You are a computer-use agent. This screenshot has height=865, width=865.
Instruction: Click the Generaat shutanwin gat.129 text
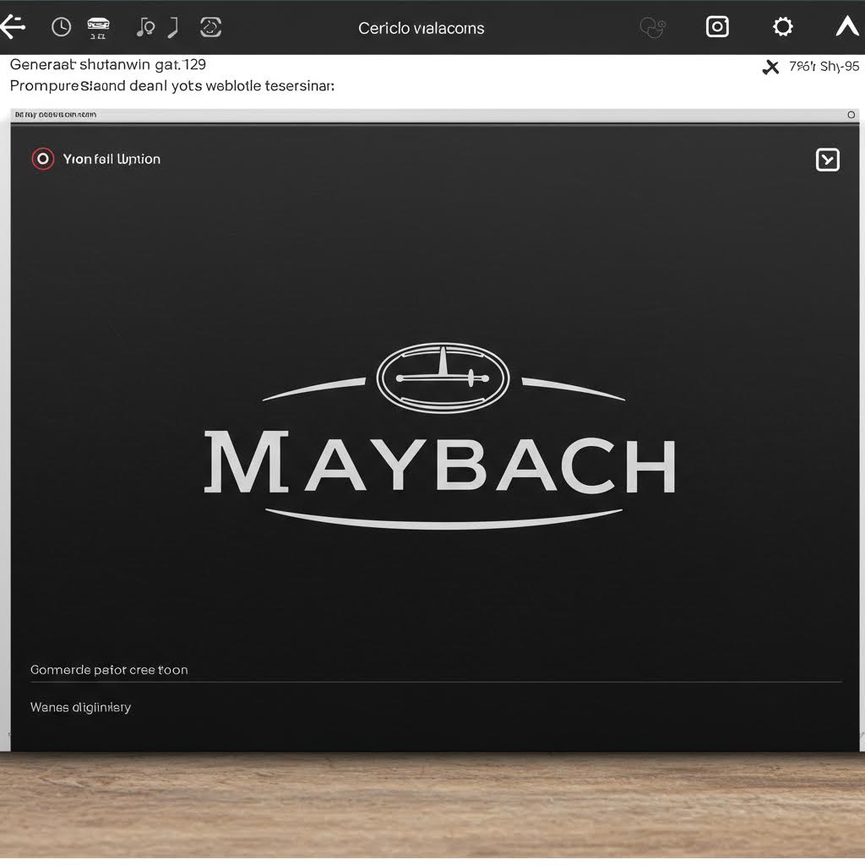[x=108, y=64]
